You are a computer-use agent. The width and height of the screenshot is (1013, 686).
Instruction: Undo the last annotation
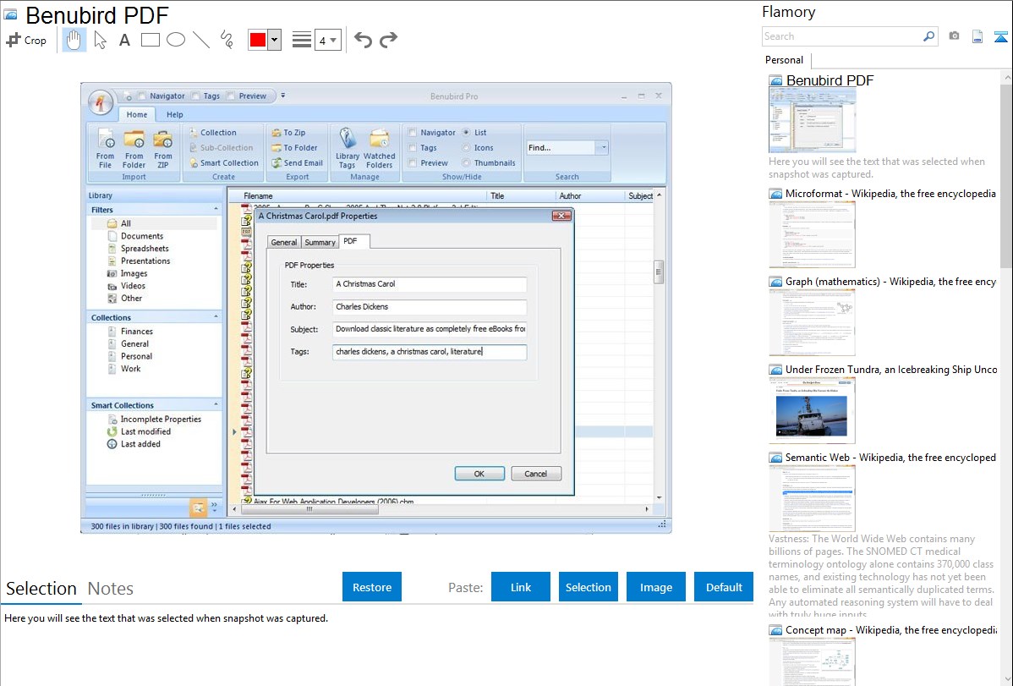point(363,40)
